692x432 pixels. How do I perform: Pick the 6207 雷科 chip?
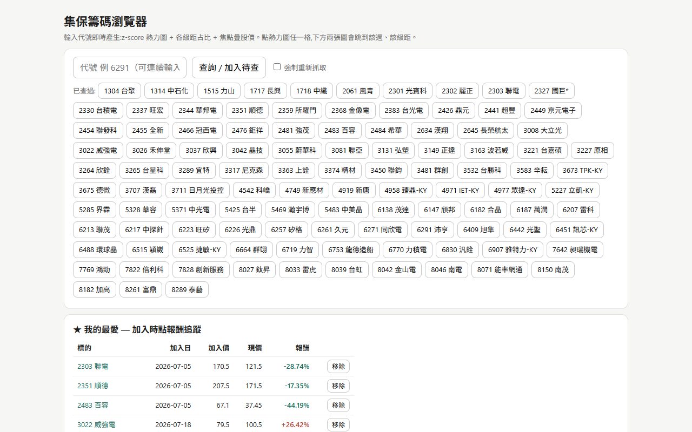click(578, 210)
